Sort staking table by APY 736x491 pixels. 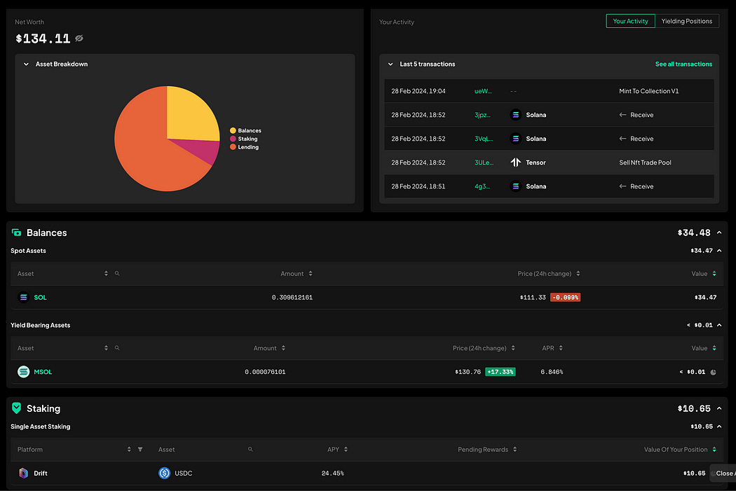346,449
